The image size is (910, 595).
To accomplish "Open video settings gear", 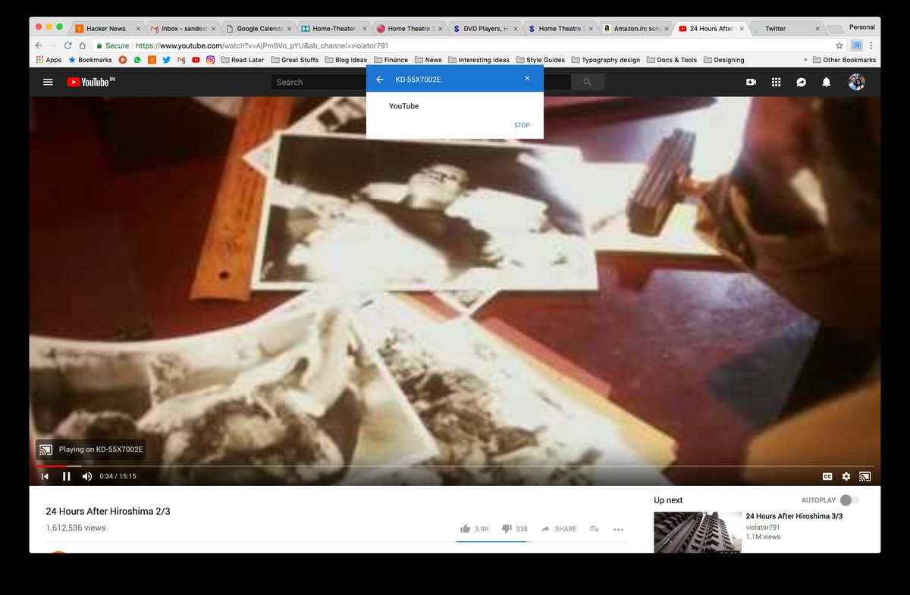I will (846, 476).
